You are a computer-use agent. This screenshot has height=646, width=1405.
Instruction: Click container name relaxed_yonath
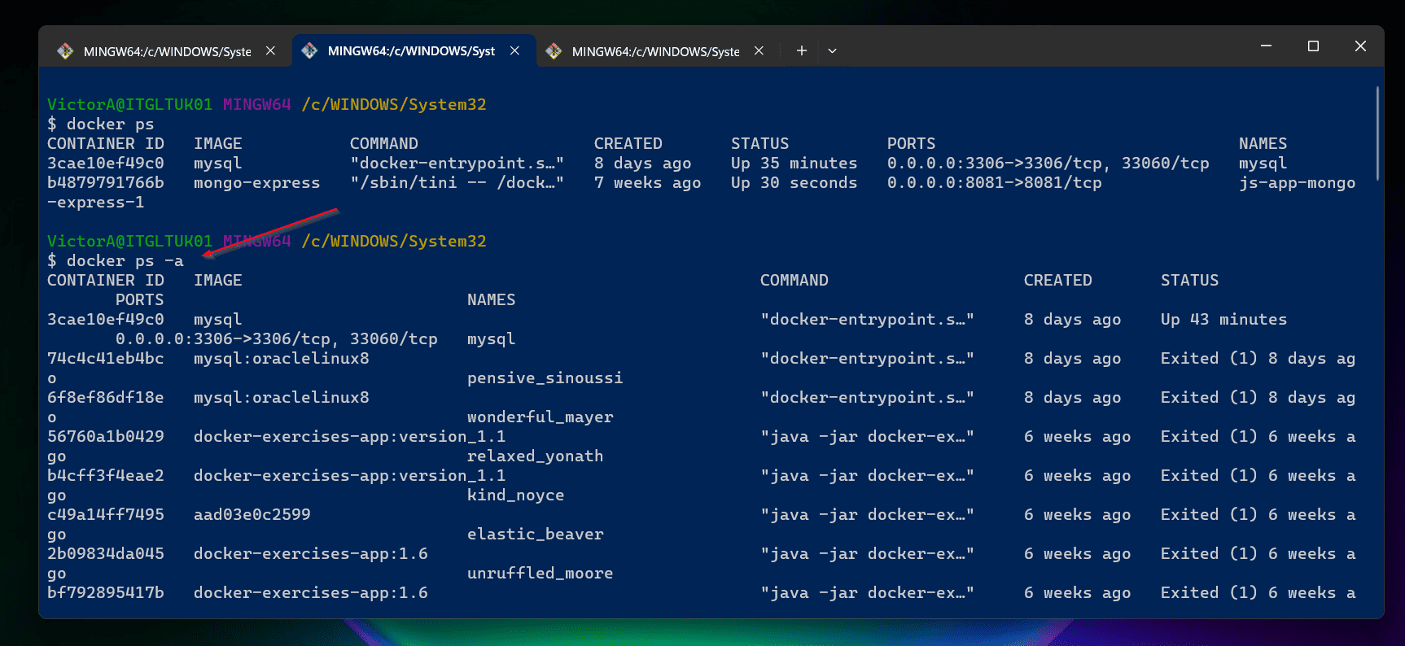coord(536,456)
